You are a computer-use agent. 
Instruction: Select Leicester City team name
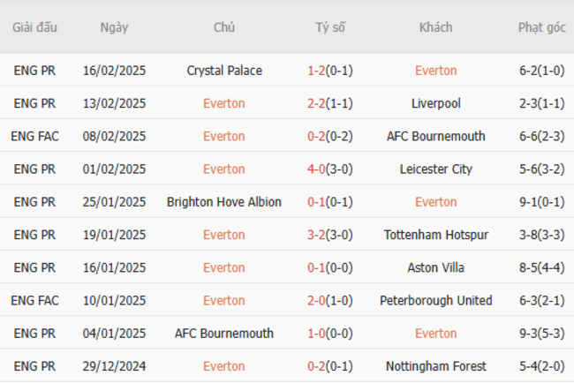435,169
